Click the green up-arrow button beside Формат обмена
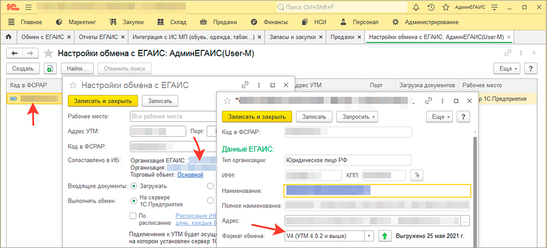The width and height of the screenshot is (547, 248). point(385,236)
